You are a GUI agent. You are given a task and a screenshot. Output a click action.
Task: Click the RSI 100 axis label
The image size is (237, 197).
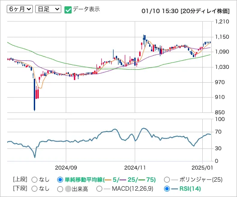pyautogui.click(x=220, y=119)
